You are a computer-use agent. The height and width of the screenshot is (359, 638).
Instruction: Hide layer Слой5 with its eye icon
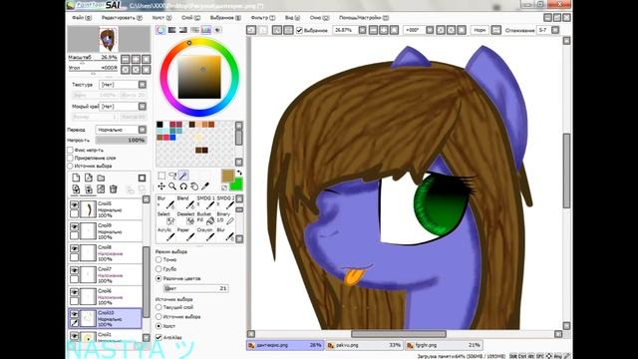tap(74, 204)
